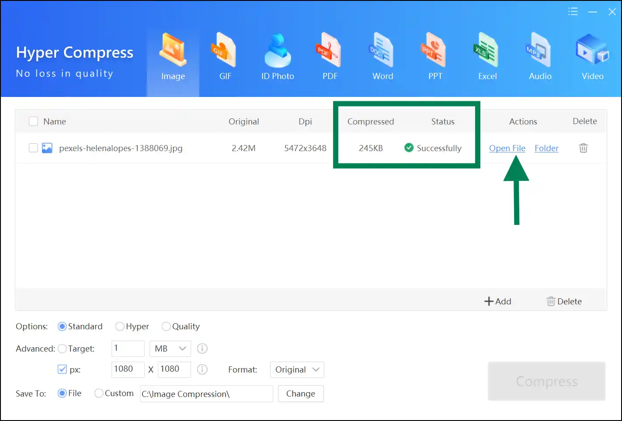
Task: Open the hamburger menu in title bar
Action: tap(573, 12)
